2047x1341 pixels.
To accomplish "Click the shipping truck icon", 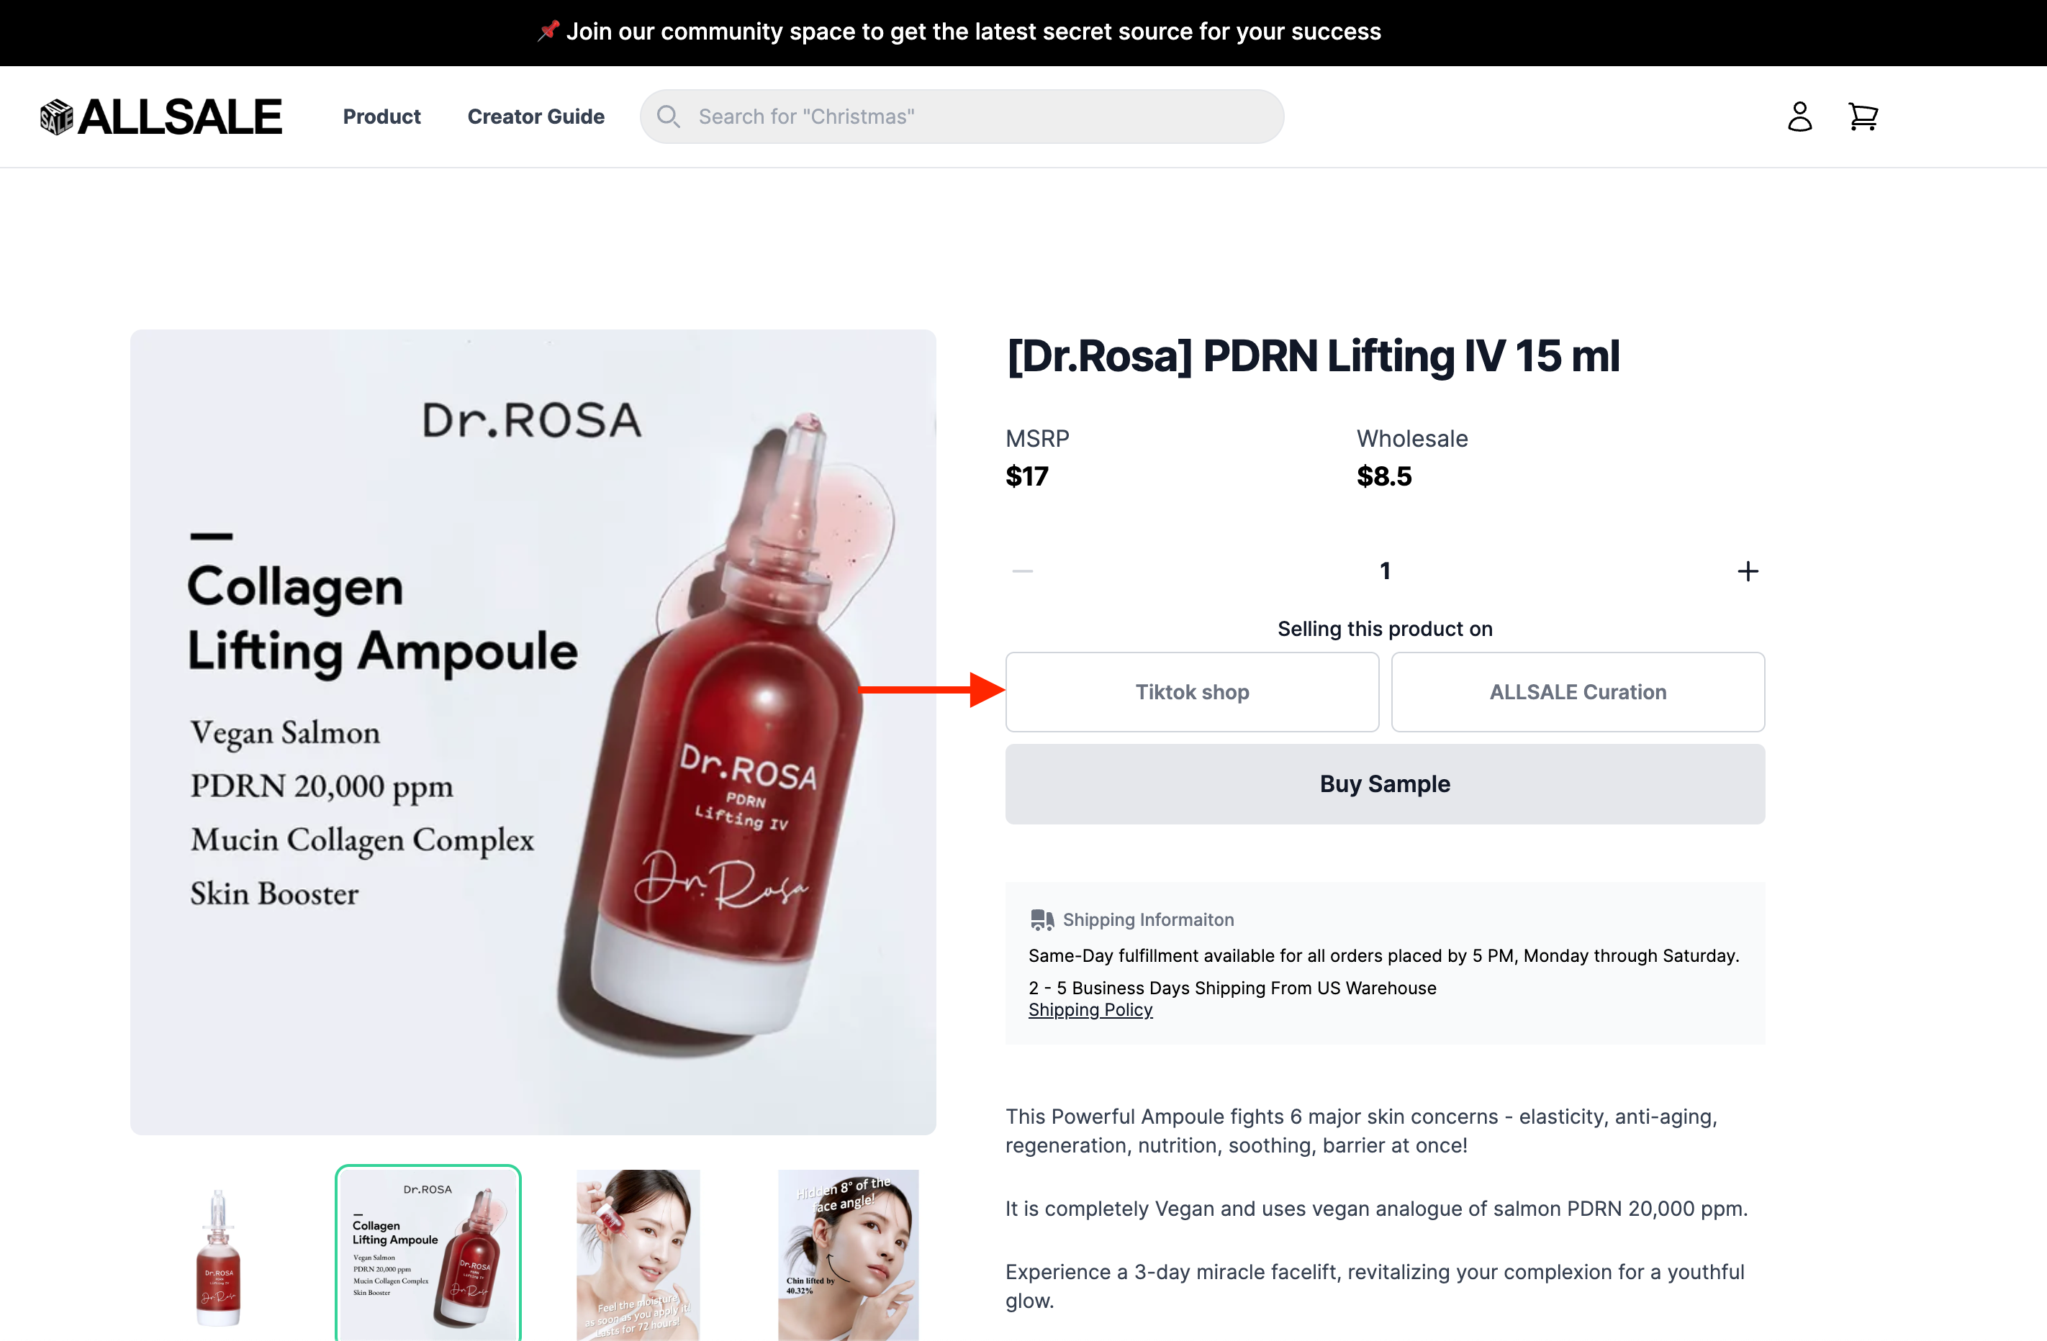I will point(1041,920).
